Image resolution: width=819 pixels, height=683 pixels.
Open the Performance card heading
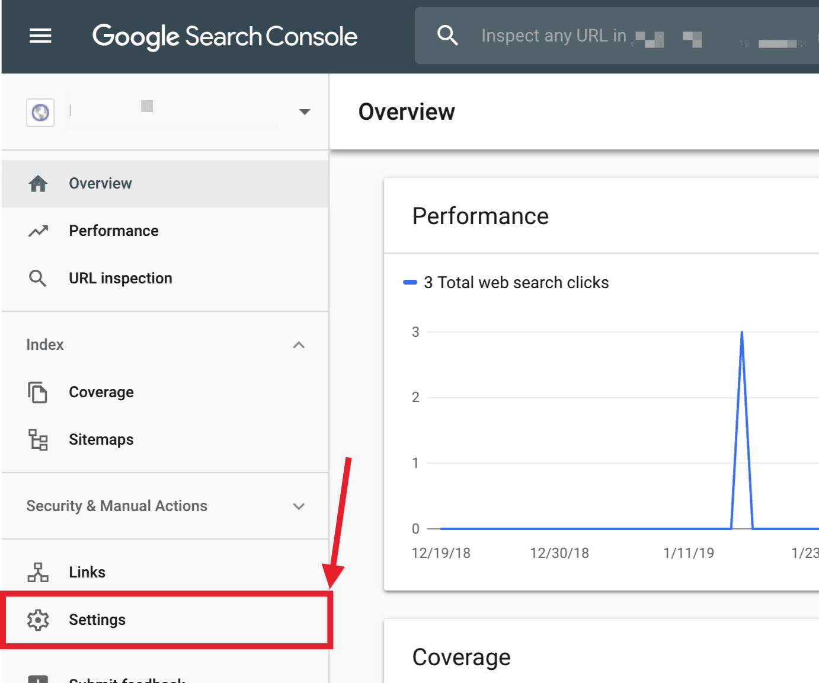[480, 216]
